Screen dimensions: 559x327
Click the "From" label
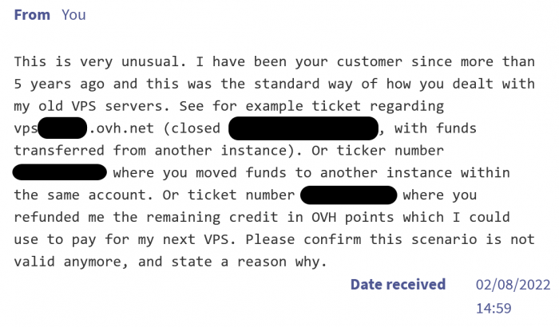[x=32, y=15]
